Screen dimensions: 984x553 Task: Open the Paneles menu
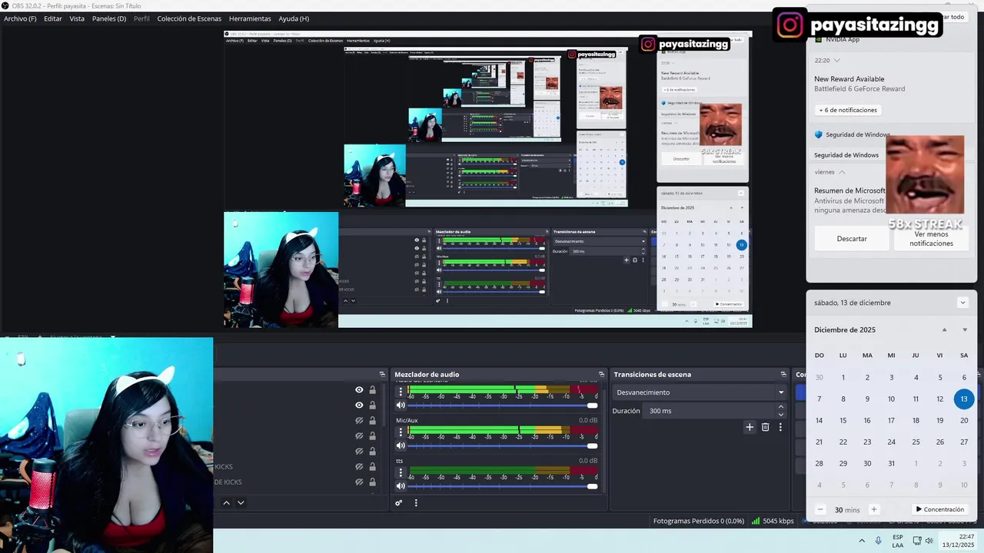point(109,18)
